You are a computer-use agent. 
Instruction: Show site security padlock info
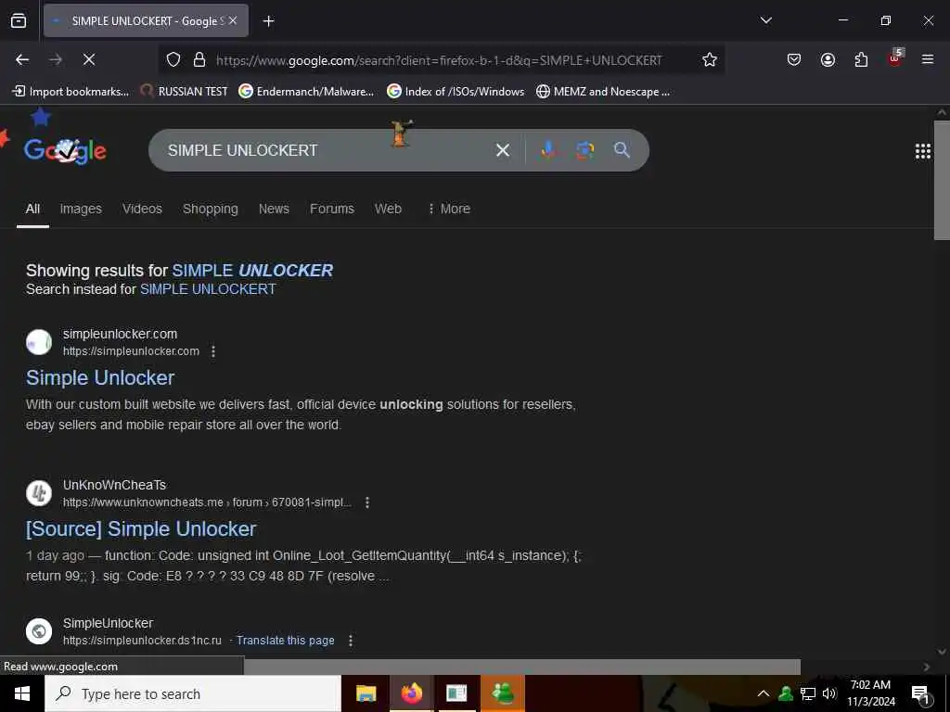click(x=199, y=59)
